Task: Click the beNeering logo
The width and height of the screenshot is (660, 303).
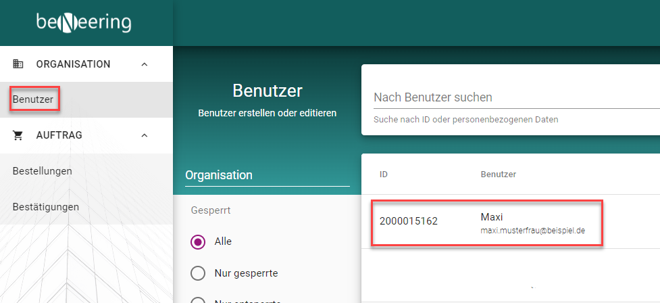Action: [84, 22]
